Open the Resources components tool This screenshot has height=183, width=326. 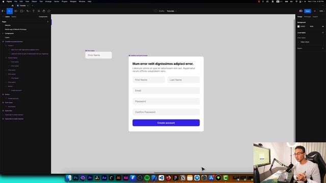pyautogui.click(x=39, y=11)
